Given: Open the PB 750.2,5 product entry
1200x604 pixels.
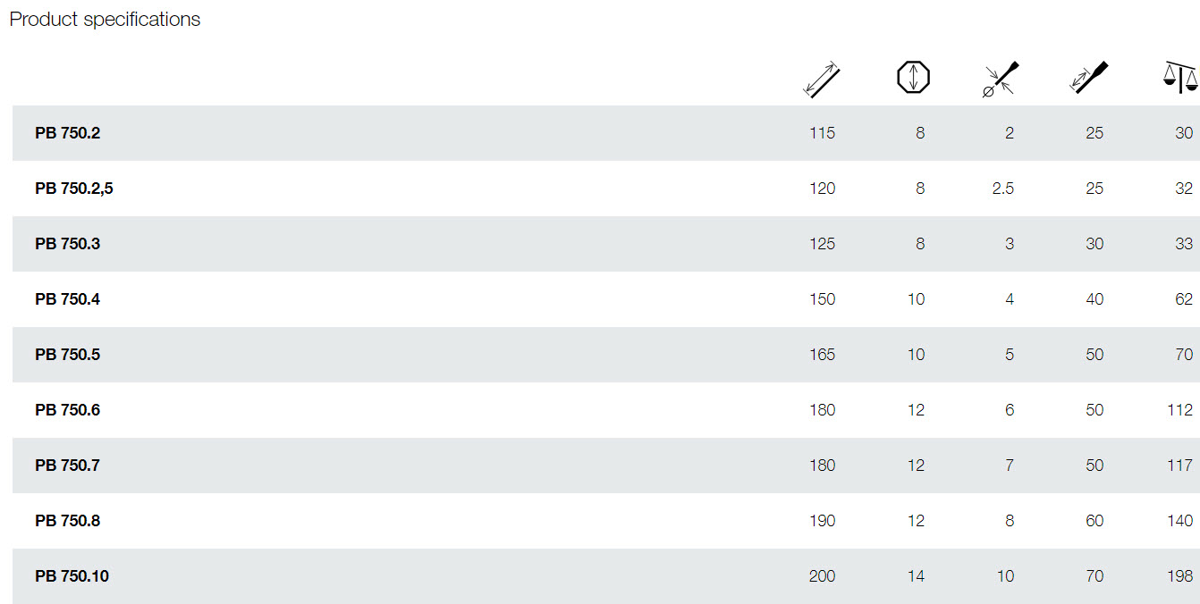Looking at the screenshot, I should 74,189.
